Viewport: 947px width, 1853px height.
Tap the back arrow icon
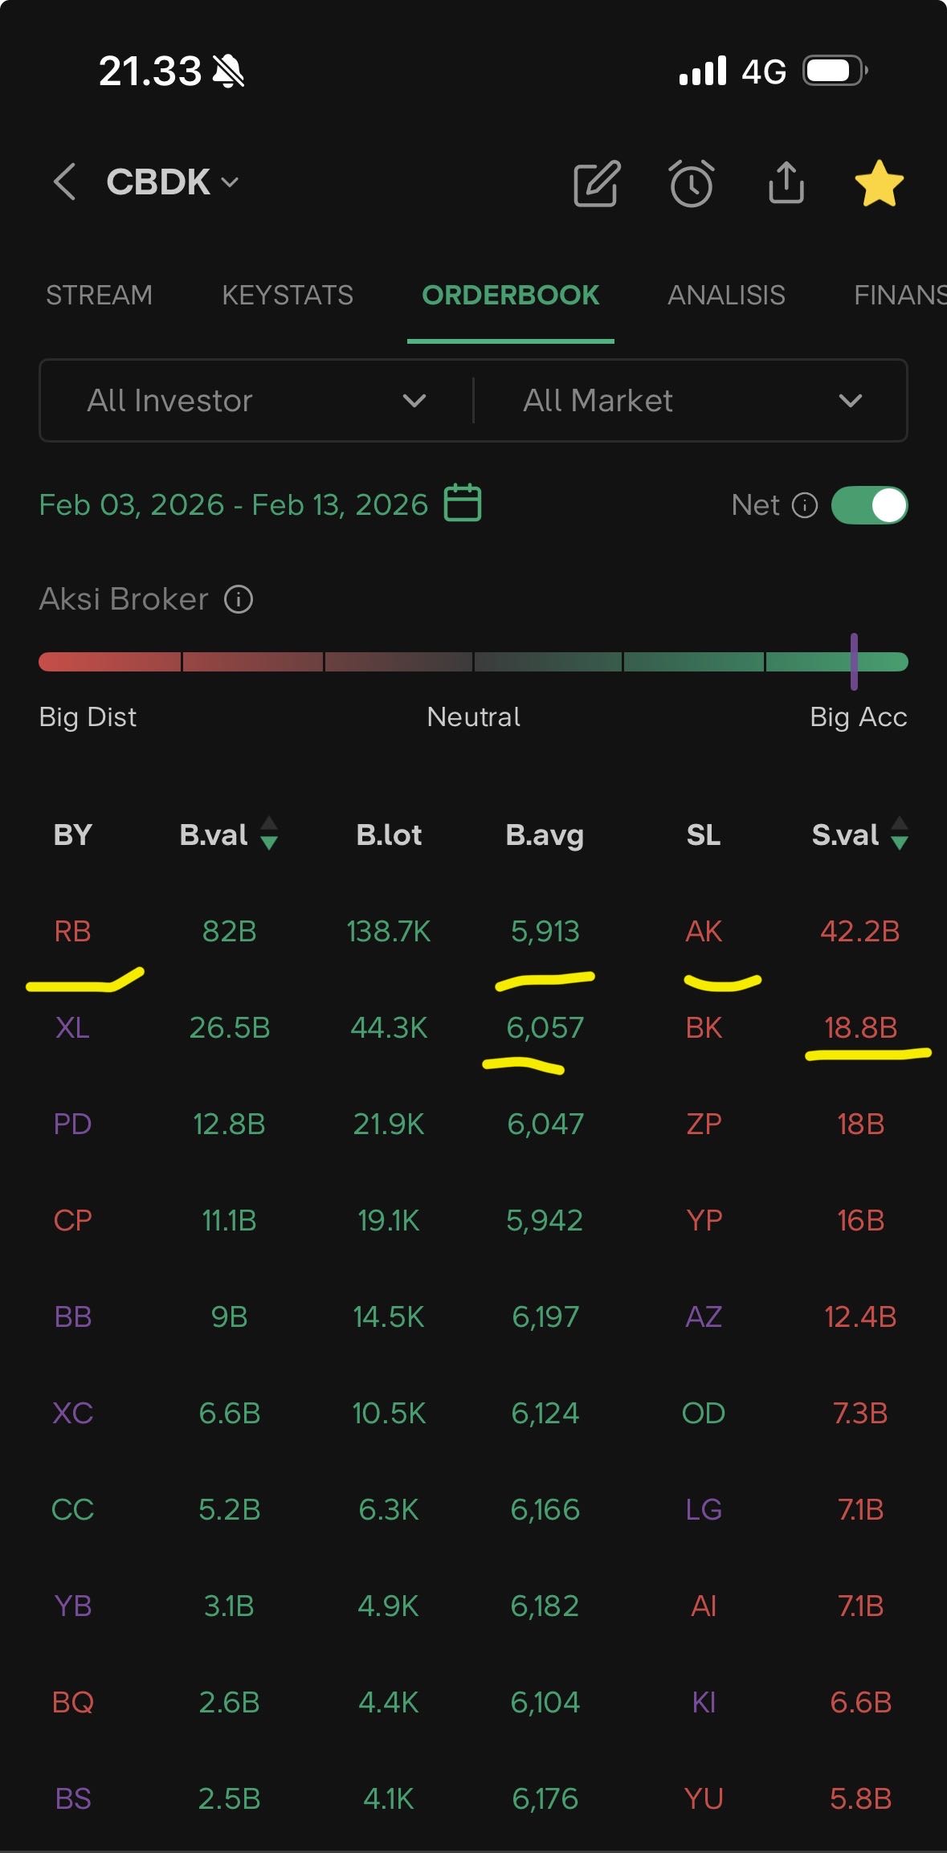(x=65, y=182)
